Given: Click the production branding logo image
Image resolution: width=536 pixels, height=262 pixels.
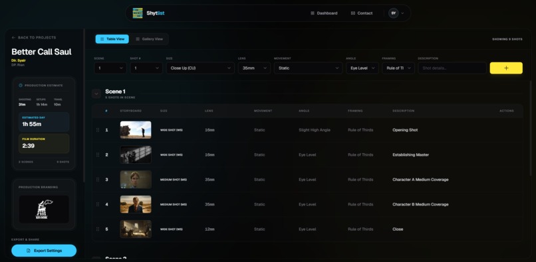Looking at the screenshot, I should click(44, 209).
